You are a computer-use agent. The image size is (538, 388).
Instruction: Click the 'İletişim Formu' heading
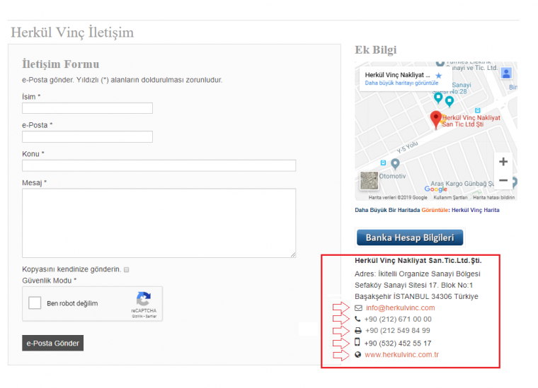click(x=61, y=64)
